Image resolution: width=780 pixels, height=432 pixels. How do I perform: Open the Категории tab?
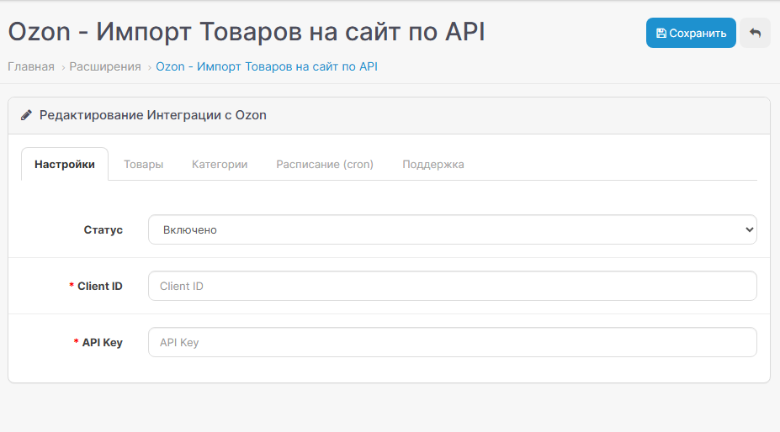pyautogui.click(x=220, y=165)
